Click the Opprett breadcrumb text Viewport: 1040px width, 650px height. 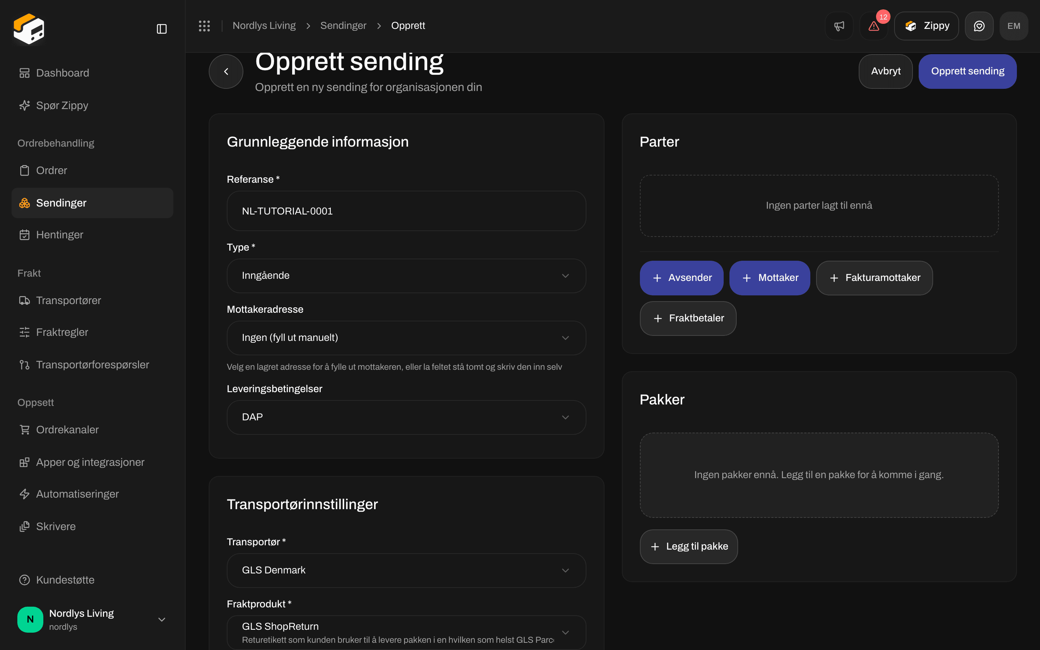coord(408,26)
